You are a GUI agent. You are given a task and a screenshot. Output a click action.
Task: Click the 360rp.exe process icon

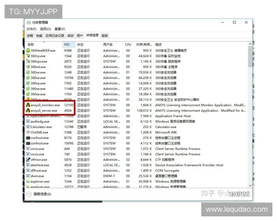(x=28, y=56)
